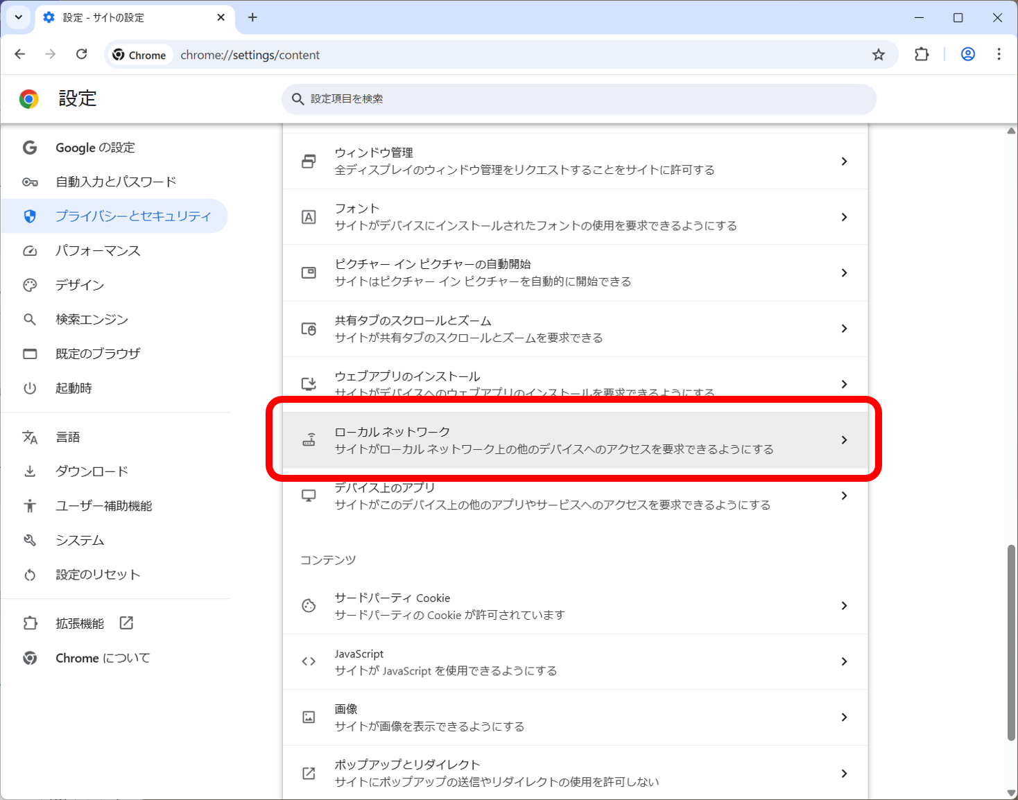The height and width of the screenshot is (800, 1018).
Task: Expand サードパーティ Cookie chevron
Action: (844, 606)
